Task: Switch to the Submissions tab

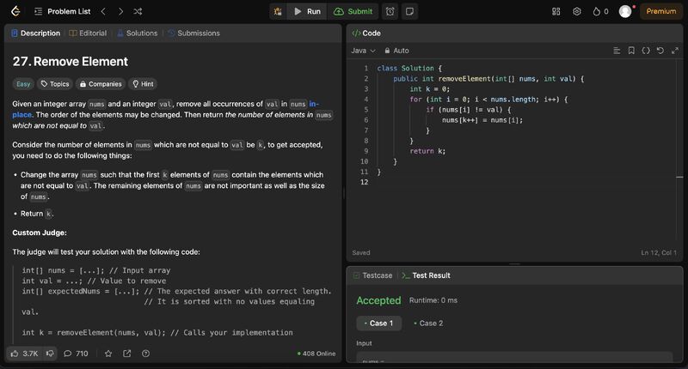Action: pos(194,33)
